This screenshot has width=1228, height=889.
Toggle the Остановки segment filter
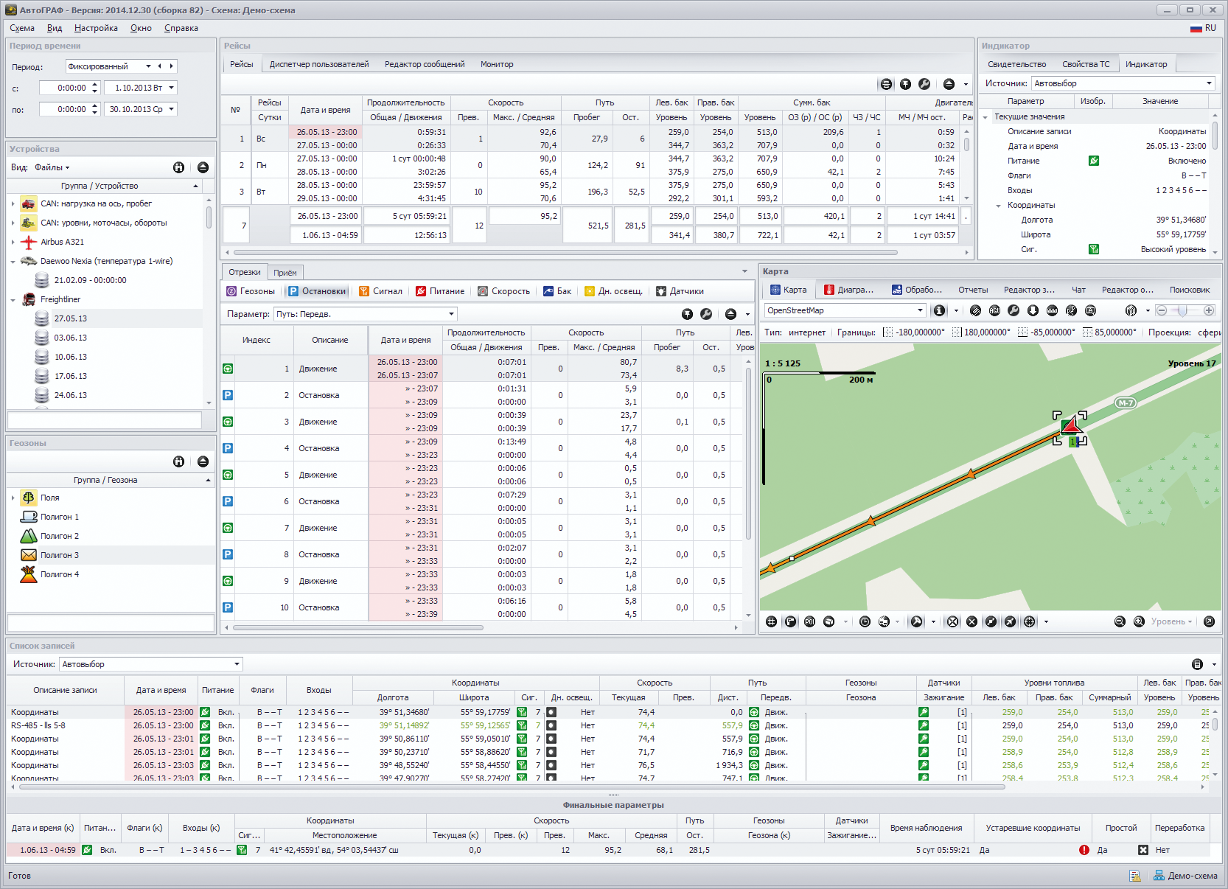pyautogui.click(x=317, y=291)
